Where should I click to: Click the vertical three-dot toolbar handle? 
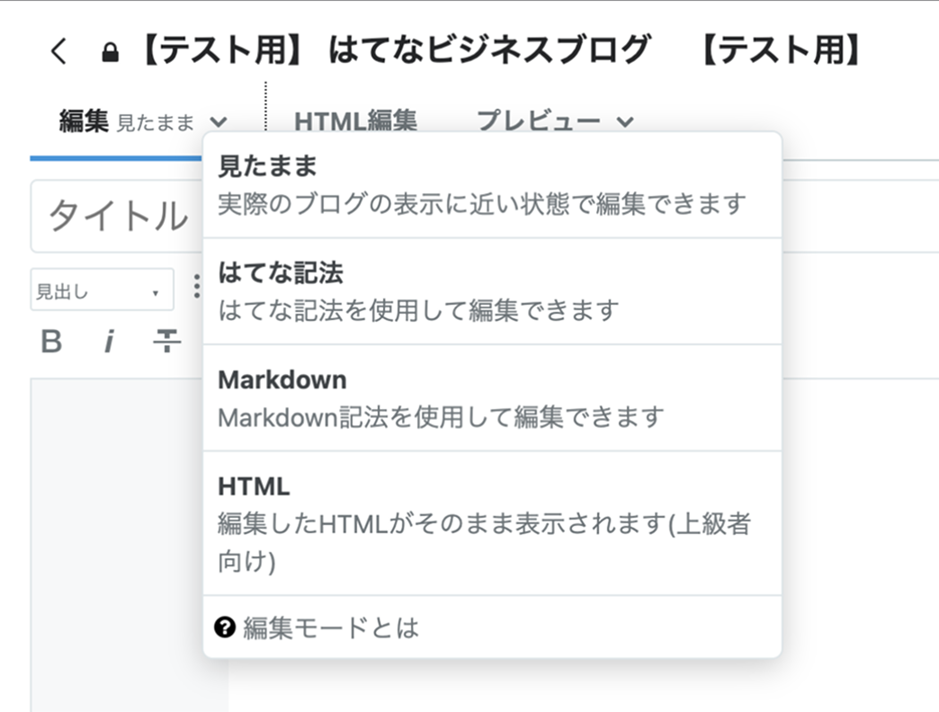pos(197,288)
